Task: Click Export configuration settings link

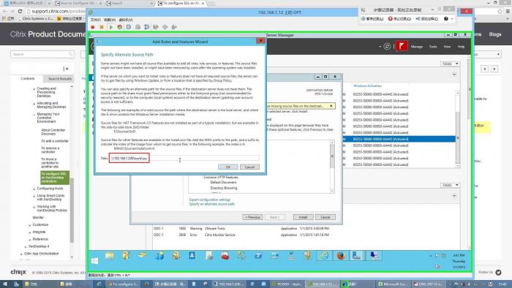Action: tap(210, 200)
